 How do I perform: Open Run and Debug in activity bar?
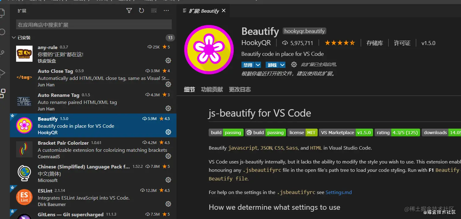[2, 73]
